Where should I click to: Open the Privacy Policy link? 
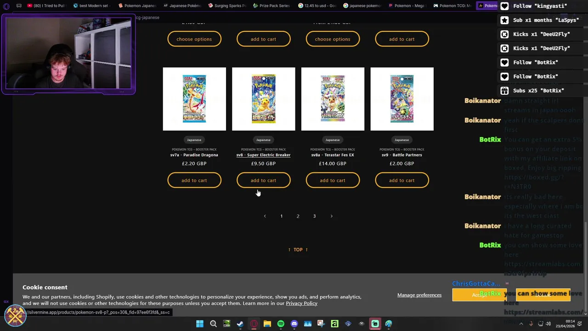(x=301, y=303)
